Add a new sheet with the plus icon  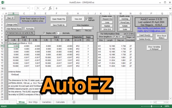point(74,102)
